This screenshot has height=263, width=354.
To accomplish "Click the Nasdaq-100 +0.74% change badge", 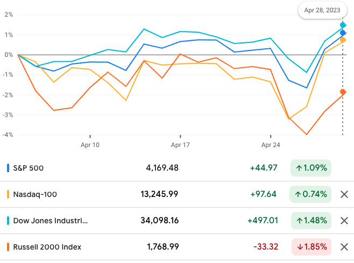I will point(310,194).
